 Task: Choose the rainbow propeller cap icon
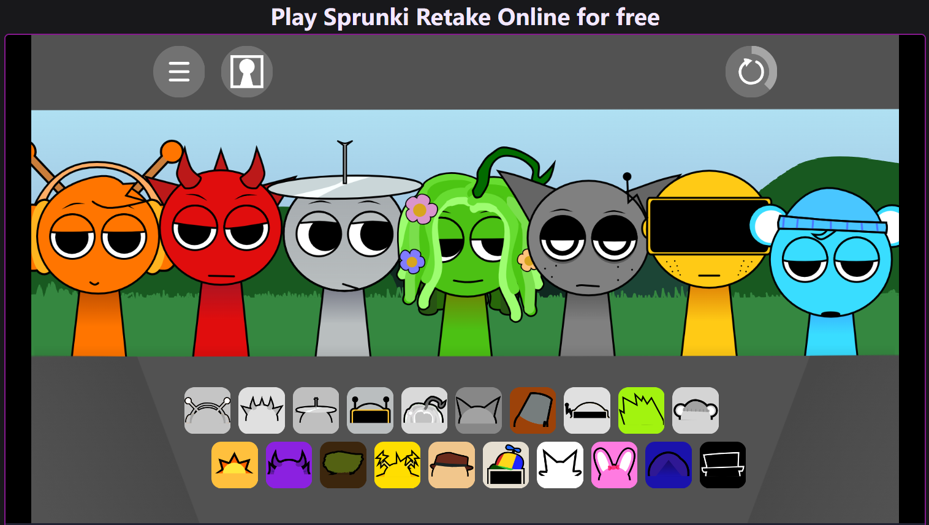click(x=506, y=465)
